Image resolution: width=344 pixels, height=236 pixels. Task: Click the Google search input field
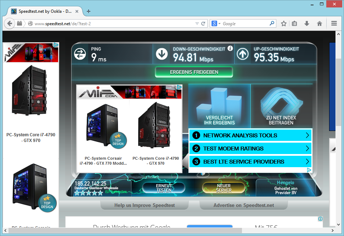click(245, 23)
